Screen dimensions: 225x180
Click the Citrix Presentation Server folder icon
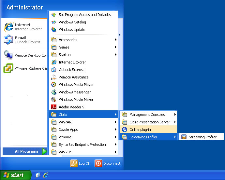click(x=125, y=122)
